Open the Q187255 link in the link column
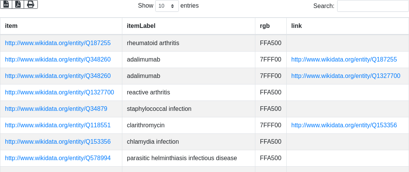Screen dimensions: 409x172 [344, 60]
